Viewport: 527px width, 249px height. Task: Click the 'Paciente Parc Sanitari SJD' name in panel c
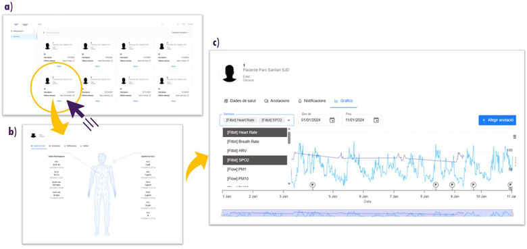tap(266, 70)
